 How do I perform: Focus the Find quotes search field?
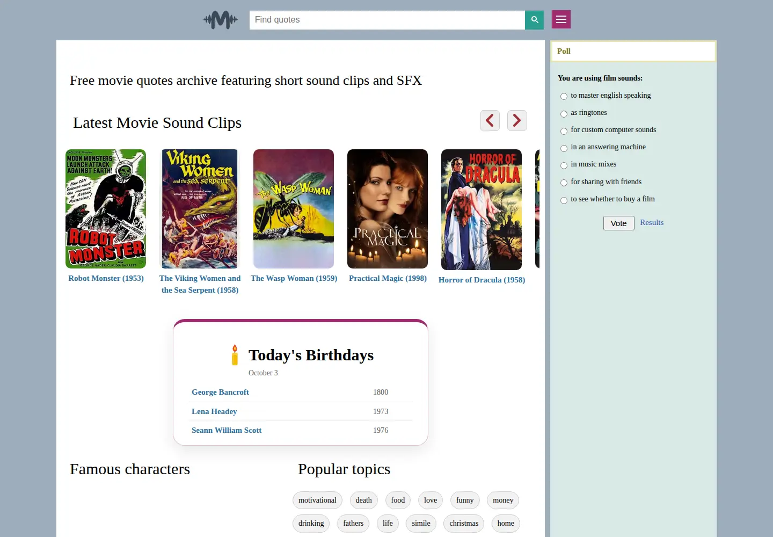387,20
